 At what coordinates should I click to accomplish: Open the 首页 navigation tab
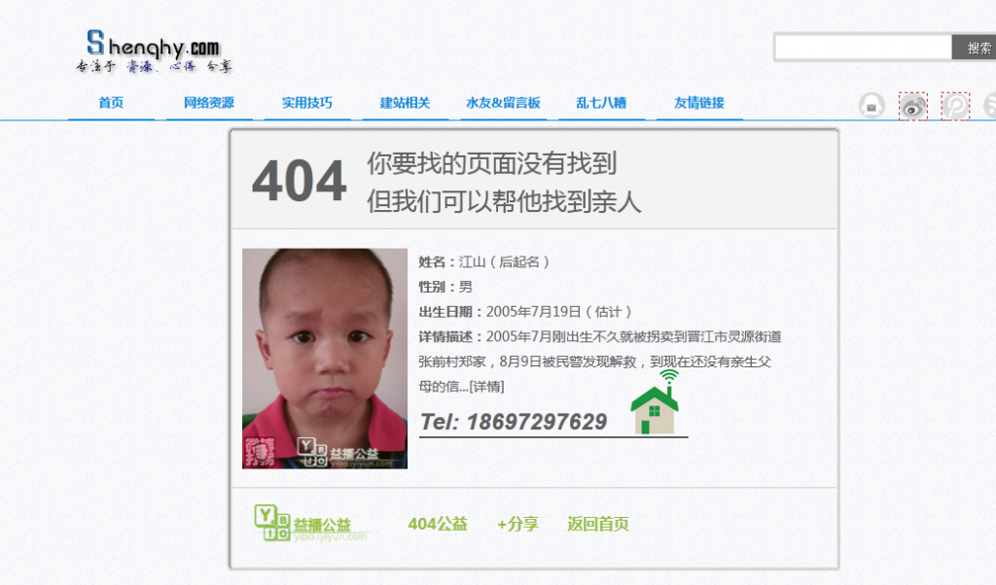click(111, 103)
